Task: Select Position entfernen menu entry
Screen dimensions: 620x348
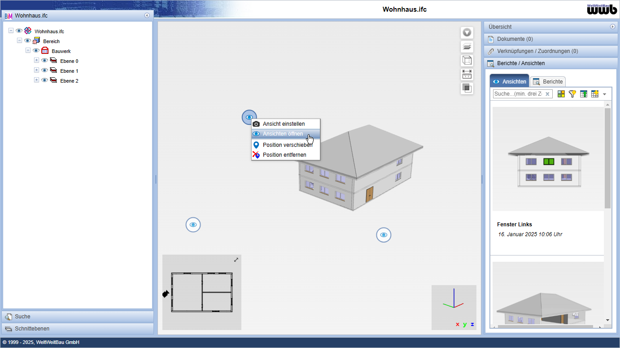Action: tap(286, 154)
